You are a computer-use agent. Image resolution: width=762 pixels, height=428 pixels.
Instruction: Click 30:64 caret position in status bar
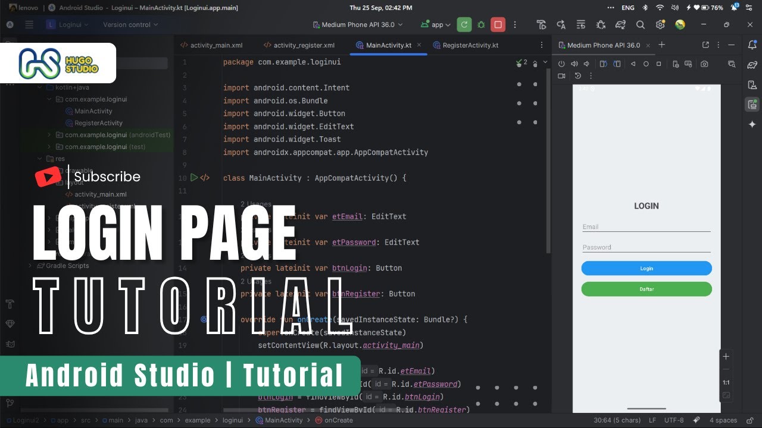point(617,420)
